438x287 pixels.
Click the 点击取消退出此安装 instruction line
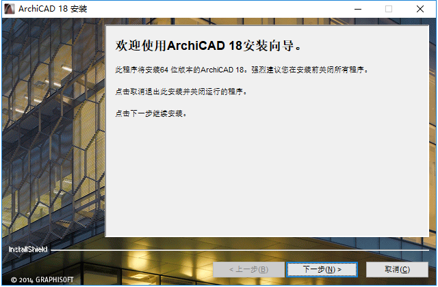181,92
